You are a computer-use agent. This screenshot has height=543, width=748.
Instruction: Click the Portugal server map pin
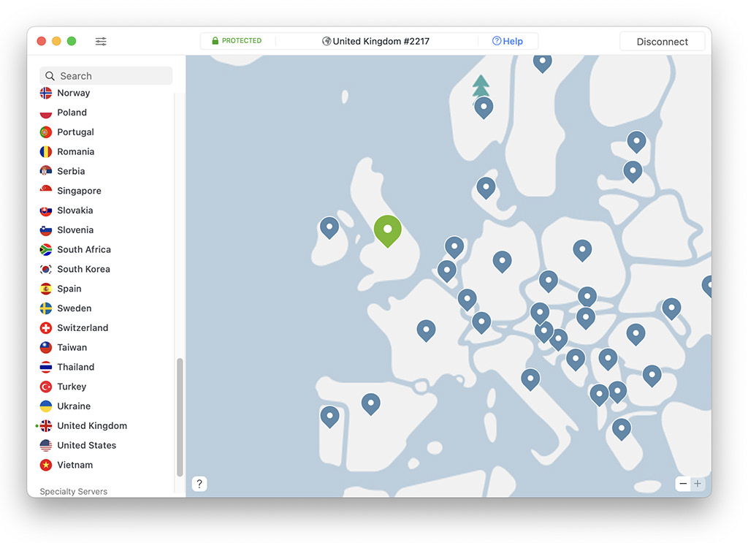coord(329,417)
